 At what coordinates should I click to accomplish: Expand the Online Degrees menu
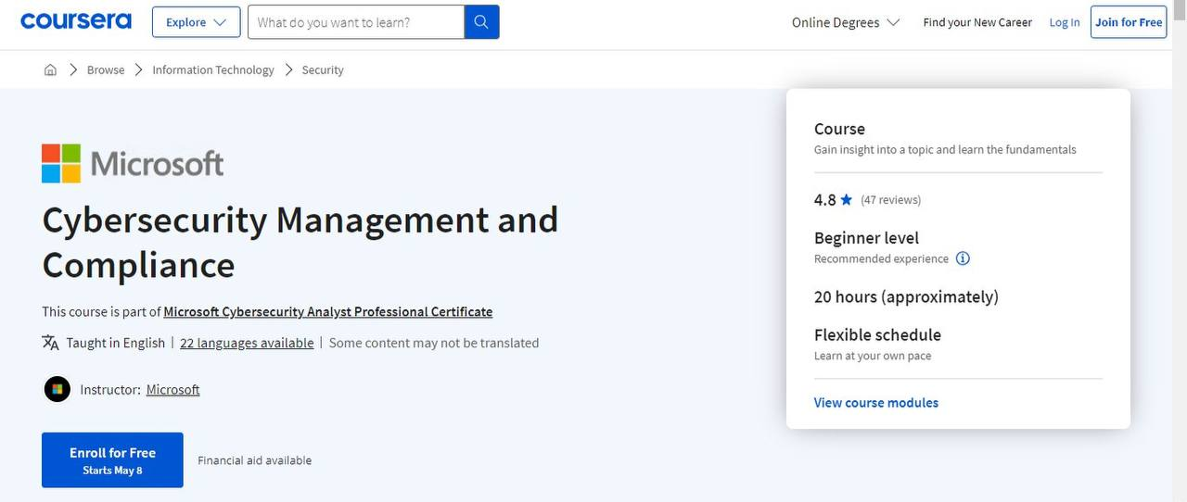coord(846,22)
